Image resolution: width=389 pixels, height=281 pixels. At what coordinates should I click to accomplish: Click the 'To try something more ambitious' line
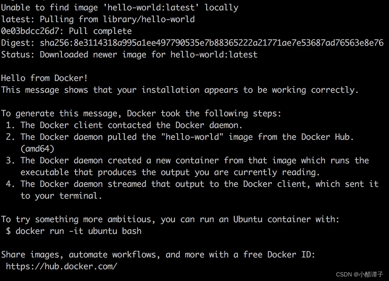[x=170, y=220]
